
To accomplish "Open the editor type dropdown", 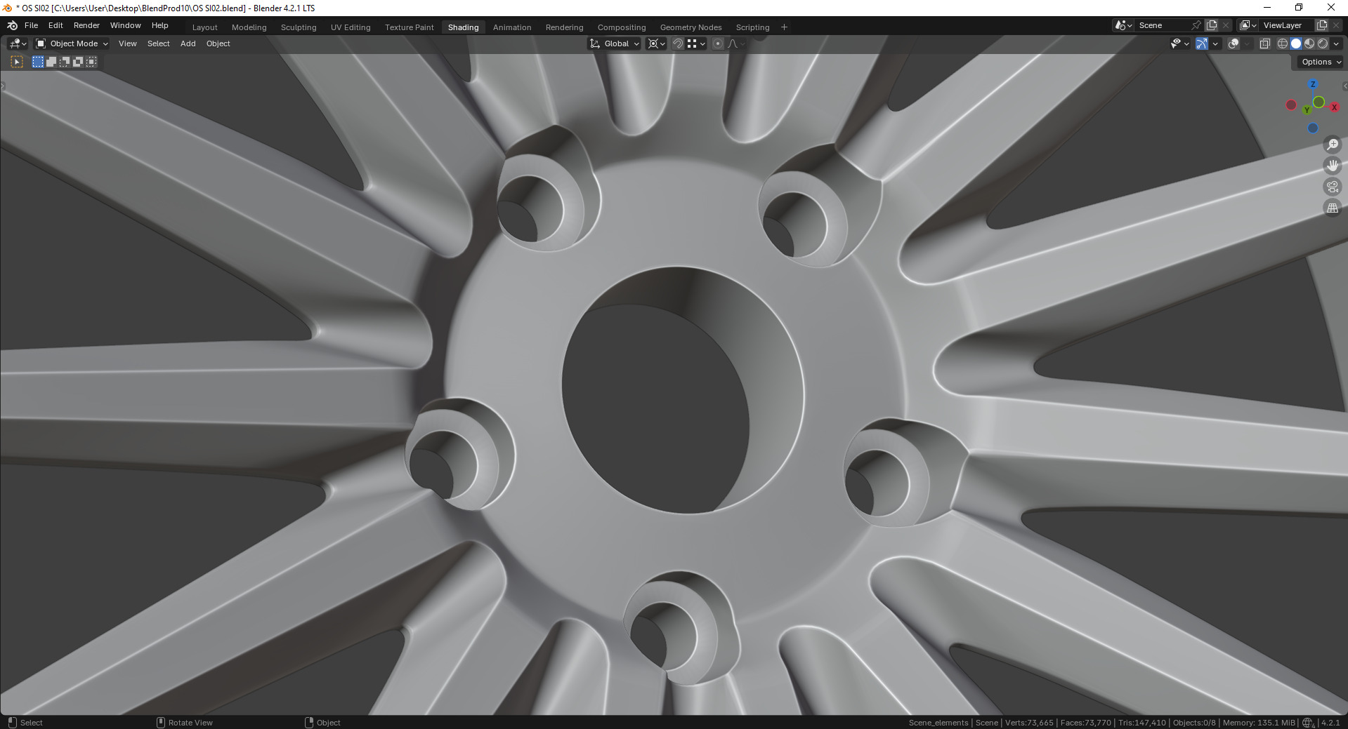I will pos(18,44).
